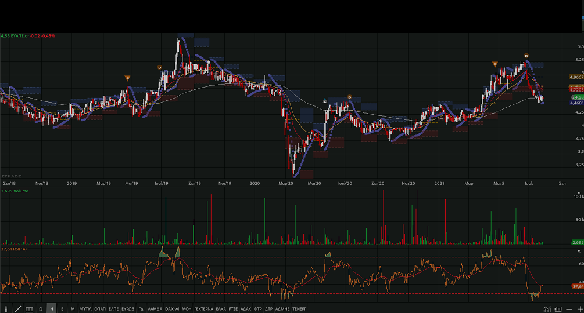Open the DAX.wi symbol

click(172, 309)
